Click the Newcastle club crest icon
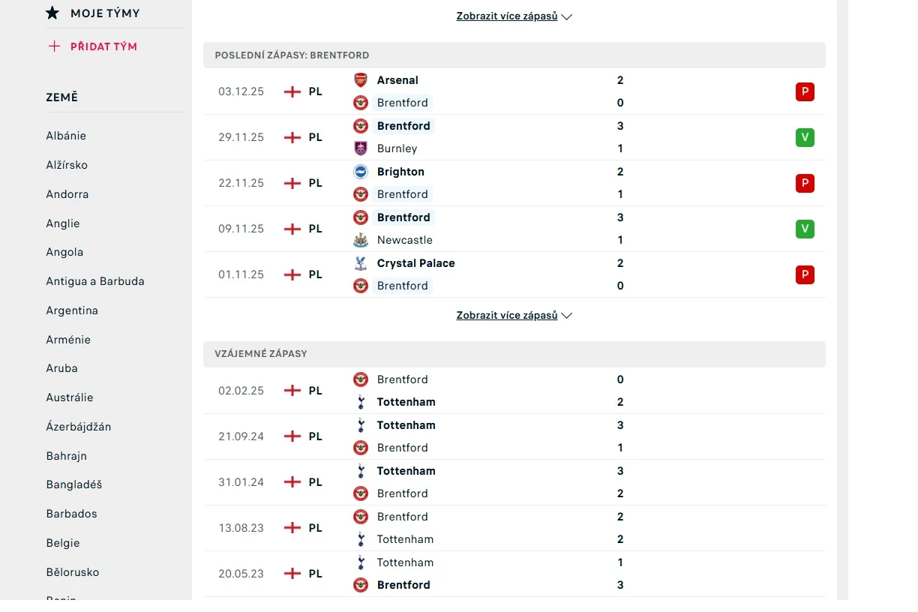Viewport: 918px width, 612px height. point(361,240)
